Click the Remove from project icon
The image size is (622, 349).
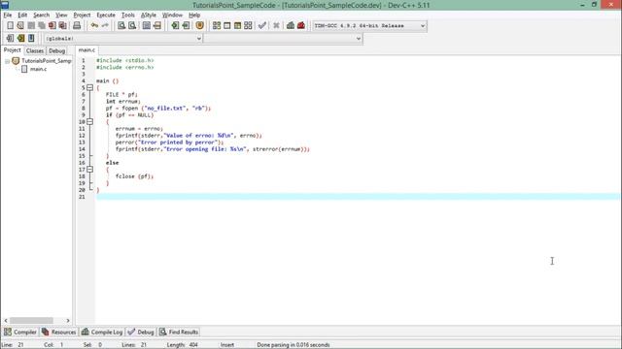[186, 26]
